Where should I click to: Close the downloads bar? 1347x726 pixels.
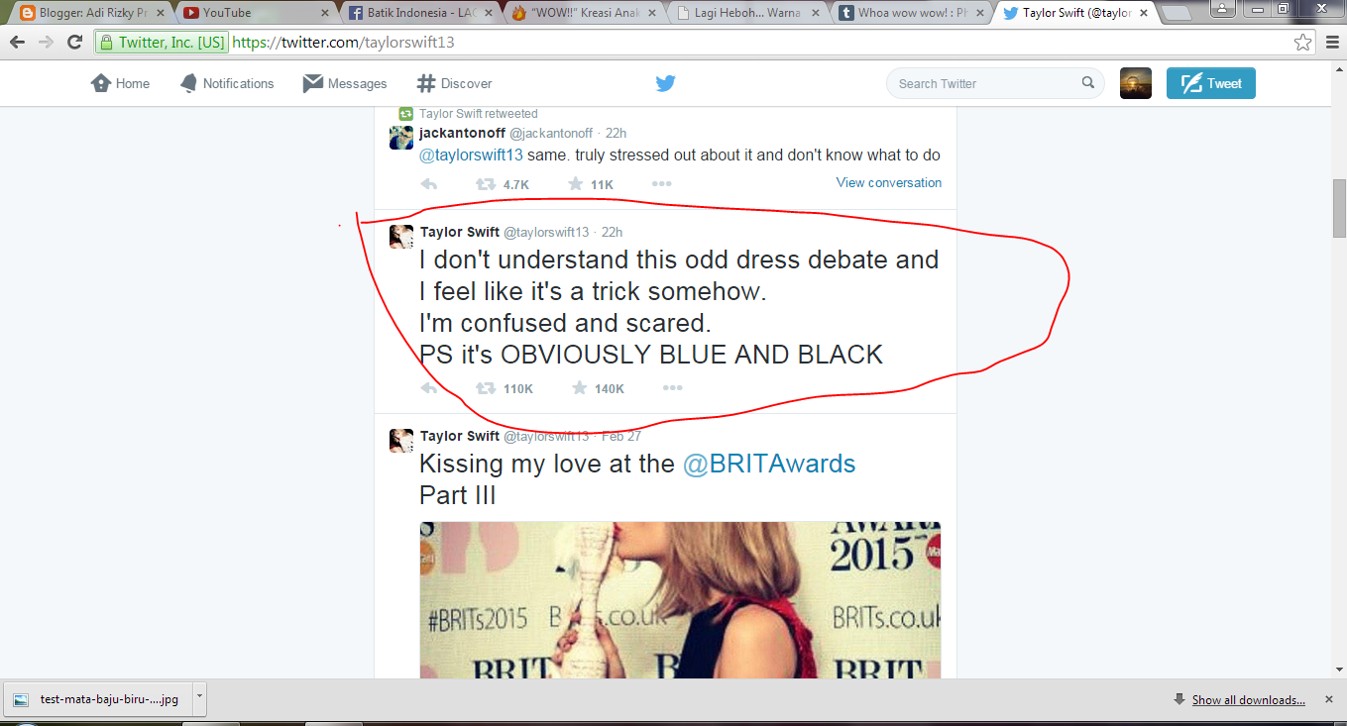1329,698
